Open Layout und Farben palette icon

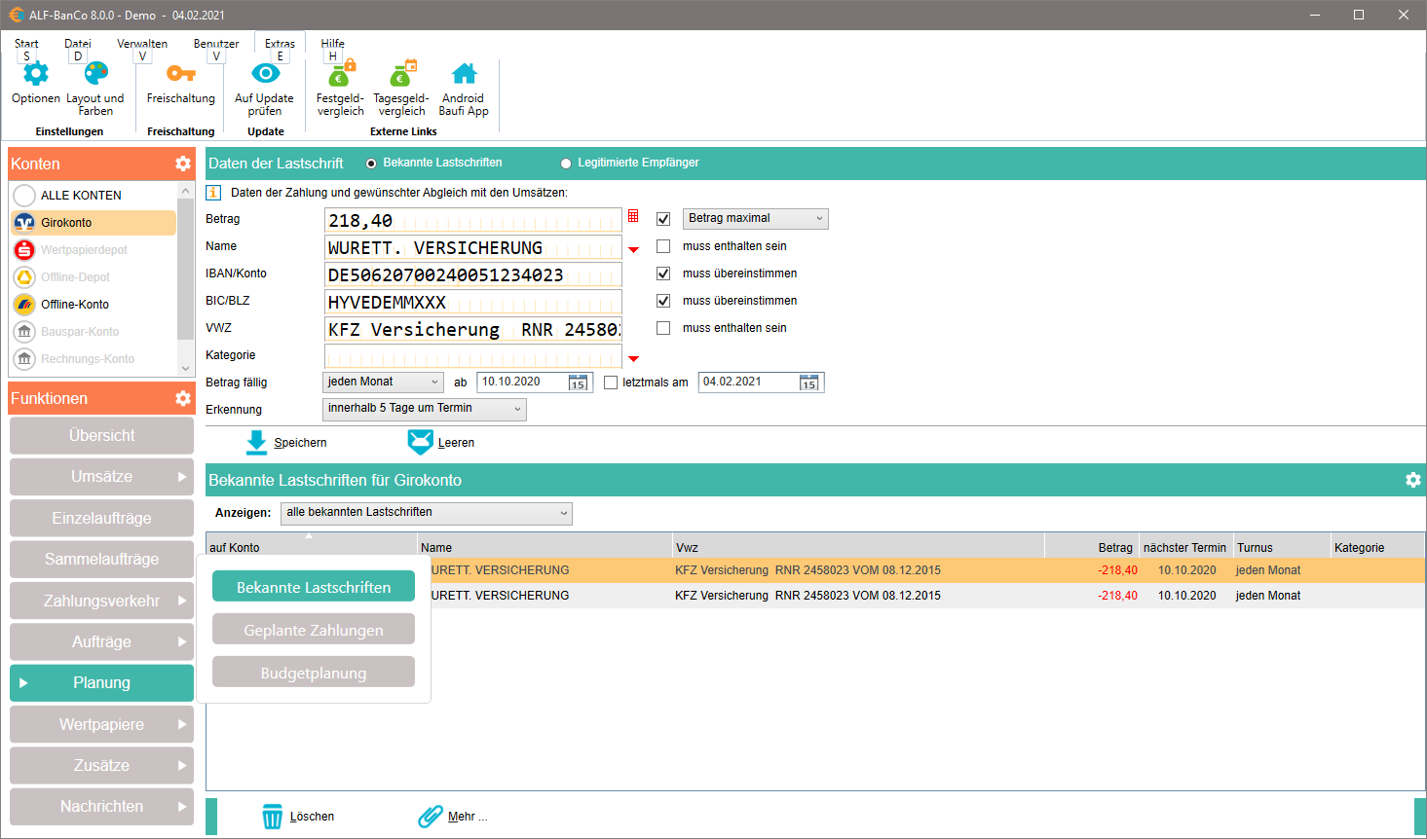pyautogui.click(x=95, y=74)
